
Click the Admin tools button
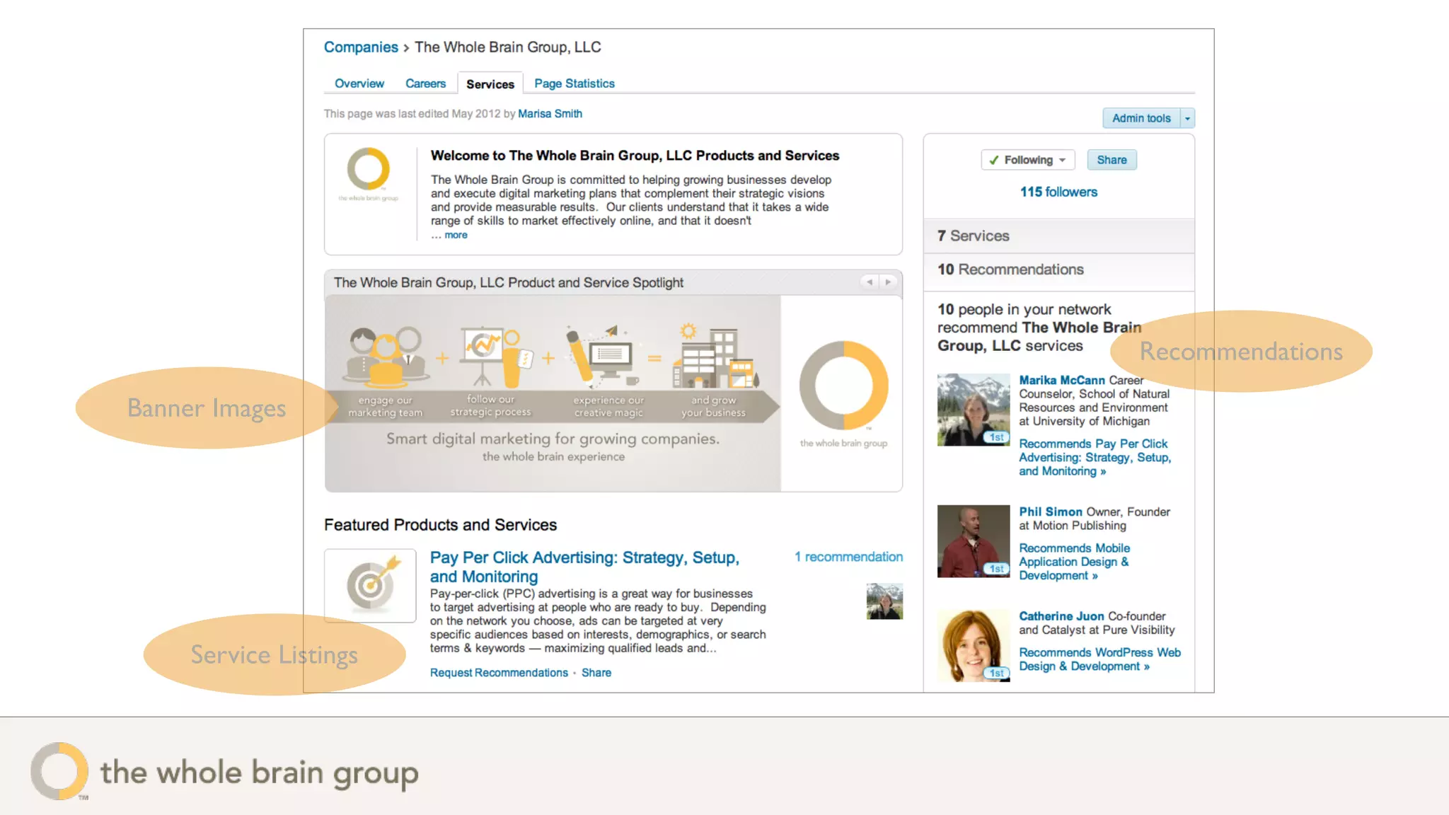click(1141, 118)
